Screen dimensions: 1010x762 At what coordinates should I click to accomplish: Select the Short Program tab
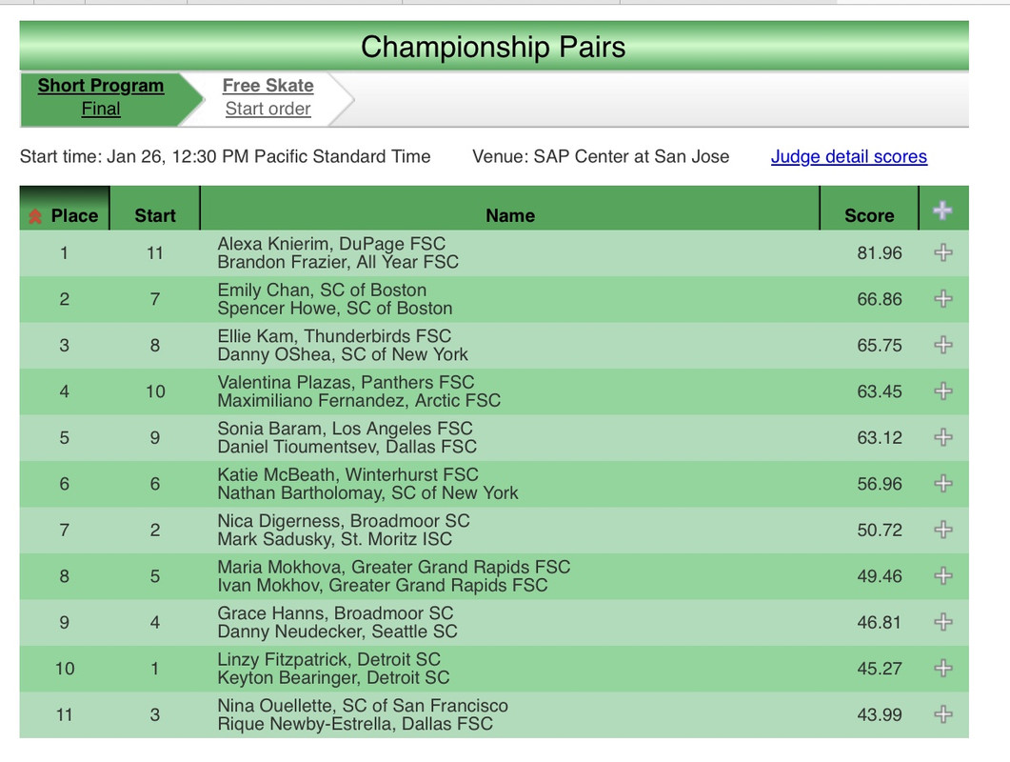(101, 86)
